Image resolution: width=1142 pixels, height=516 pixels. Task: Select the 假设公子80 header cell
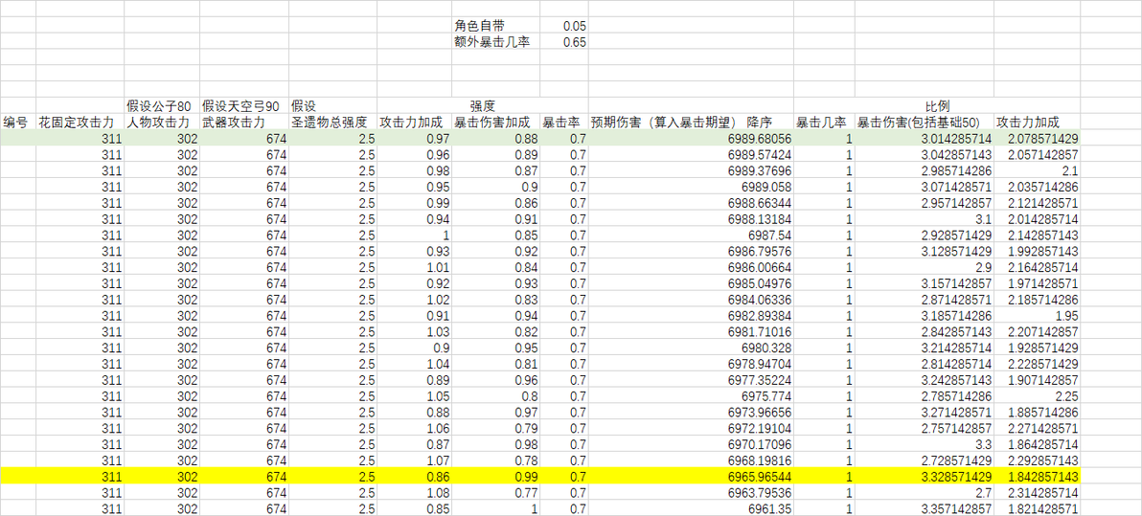[x=162, y=106]
